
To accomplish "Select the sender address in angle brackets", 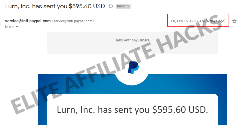I will click(73, 21).
